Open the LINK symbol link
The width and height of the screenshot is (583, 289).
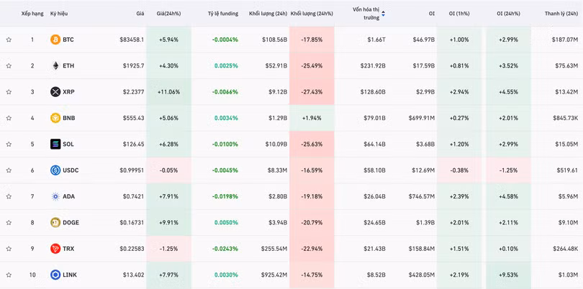tap(69, 275)
